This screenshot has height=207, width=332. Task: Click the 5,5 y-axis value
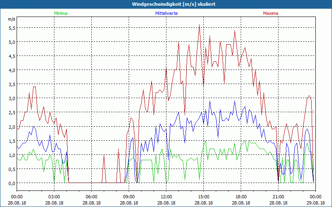12,28
